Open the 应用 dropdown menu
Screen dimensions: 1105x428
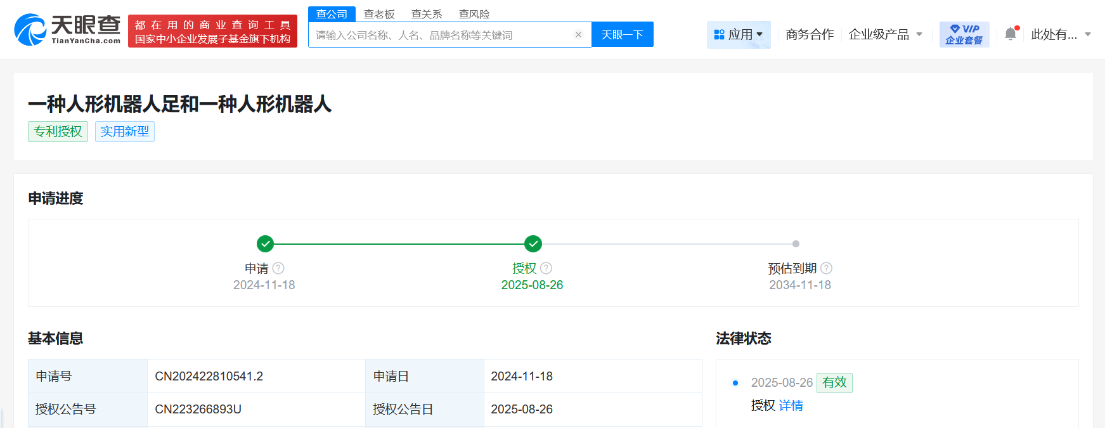point(739,34)
